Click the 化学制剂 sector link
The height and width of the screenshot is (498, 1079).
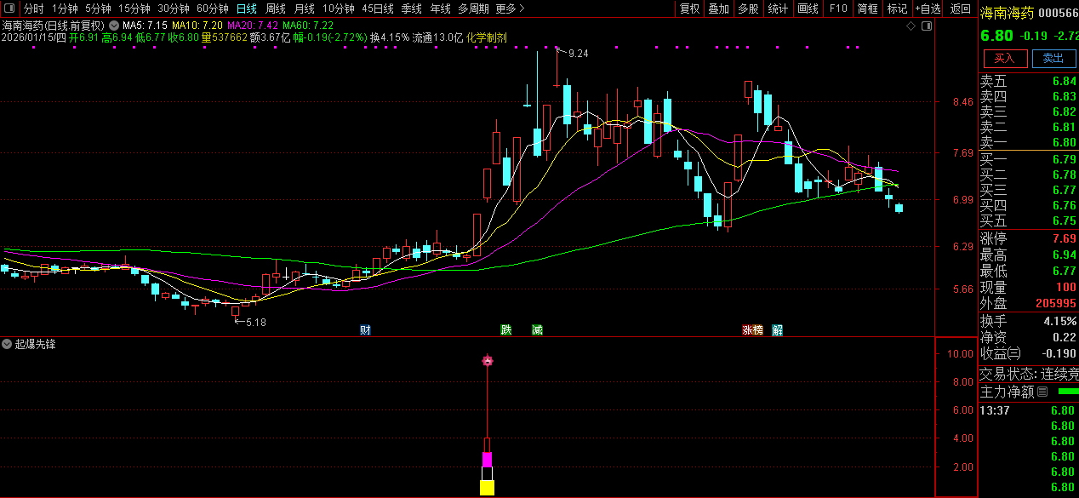coord(487,37)
